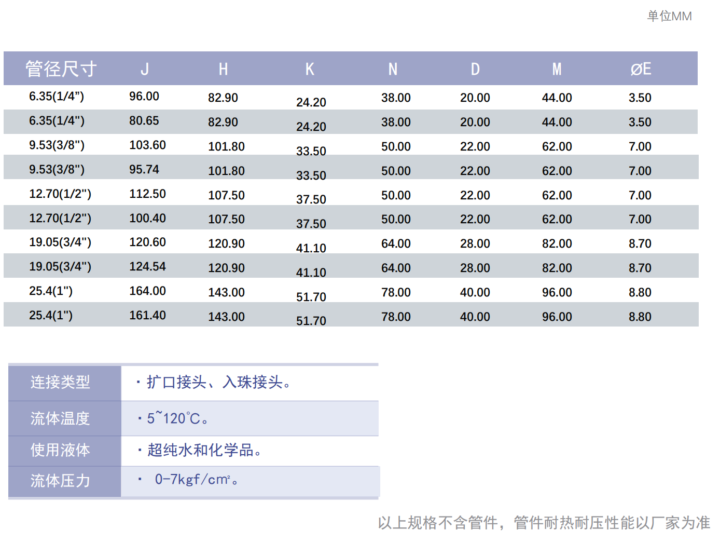Click D value 28.00 in 124.54 row
The image size is (720, 543).
[475, 268]
